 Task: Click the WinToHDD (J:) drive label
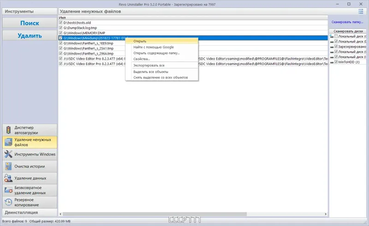click(349, 62)
